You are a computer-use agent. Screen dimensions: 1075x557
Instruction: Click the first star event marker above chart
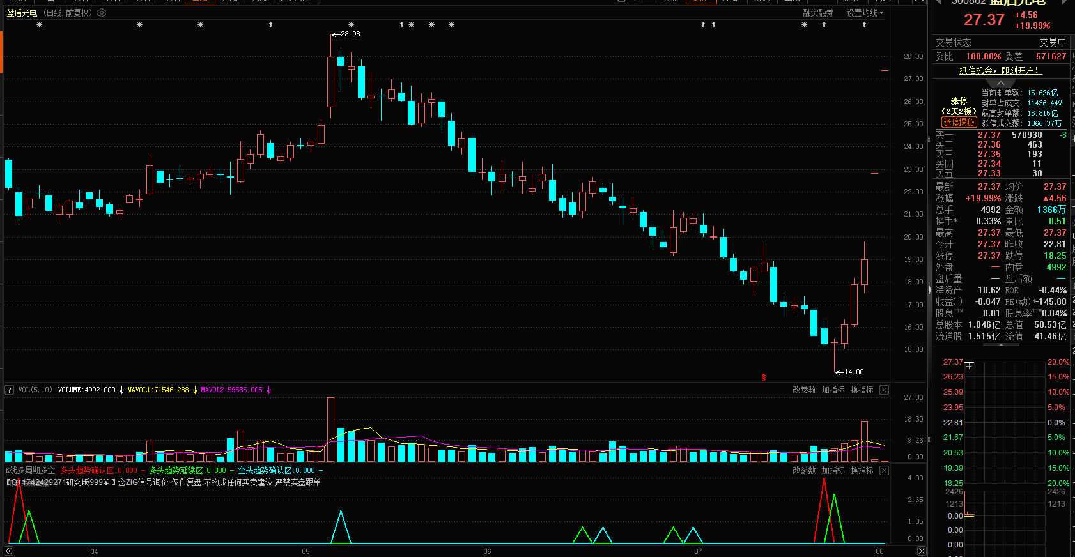coord(40,25)
